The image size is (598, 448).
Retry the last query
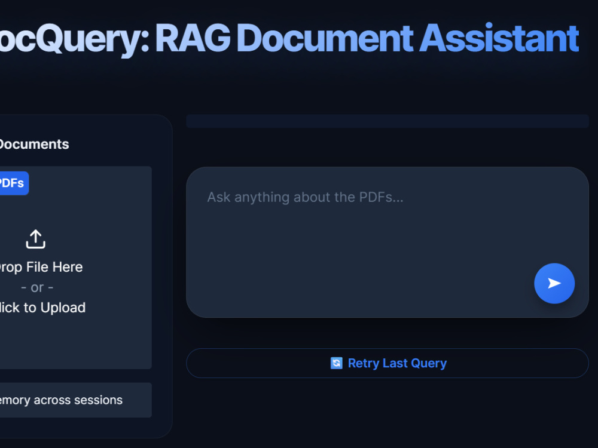388,363
